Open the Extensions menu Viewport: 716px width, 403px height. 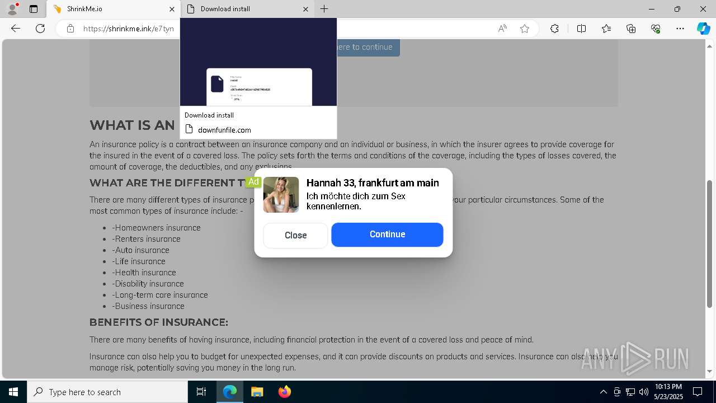[554, 29]
